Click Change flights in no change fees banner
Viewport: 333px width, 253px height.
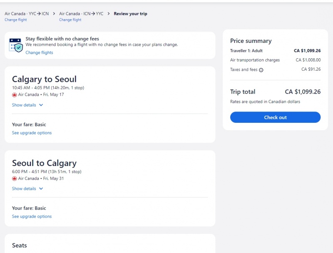point(39,52)
